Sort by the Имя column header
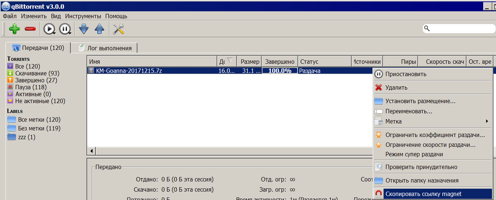 [152, 62]
